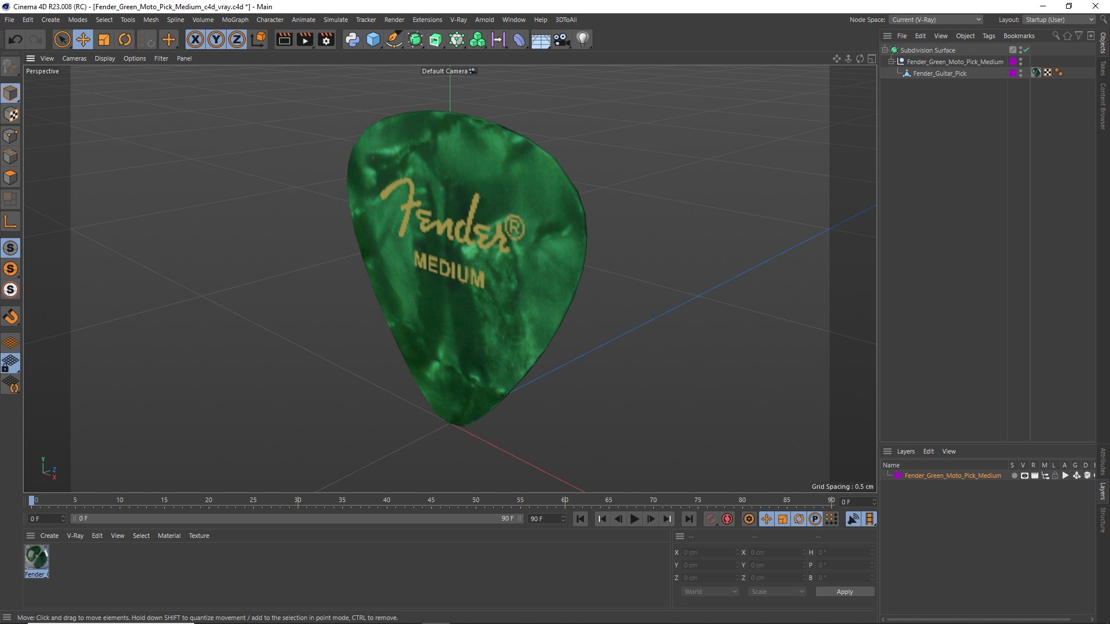Open the material manager Texture menu

[x=199, y=536]
